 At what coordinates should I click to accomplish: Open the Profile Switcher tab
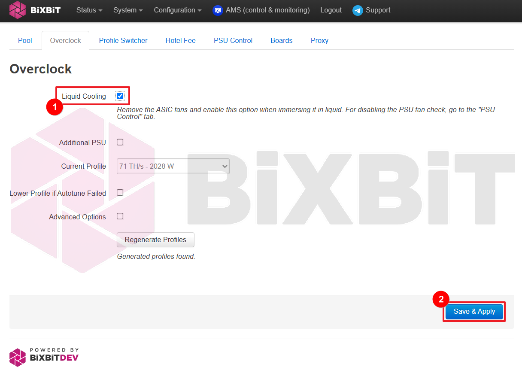[x=123, y=40]
